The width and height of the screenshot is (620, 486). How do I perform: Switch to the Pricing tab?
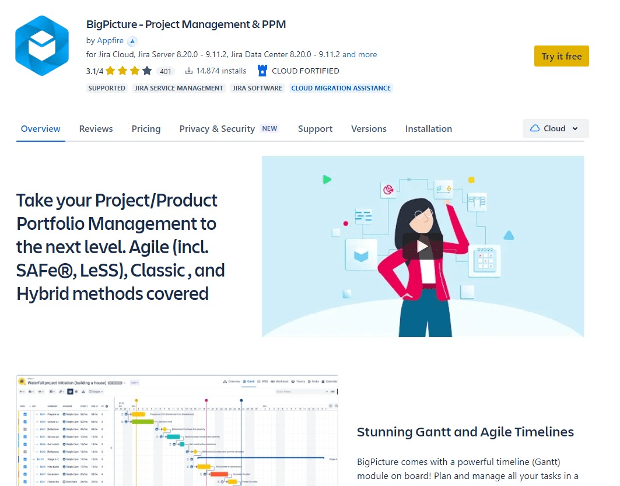(146, 129)
